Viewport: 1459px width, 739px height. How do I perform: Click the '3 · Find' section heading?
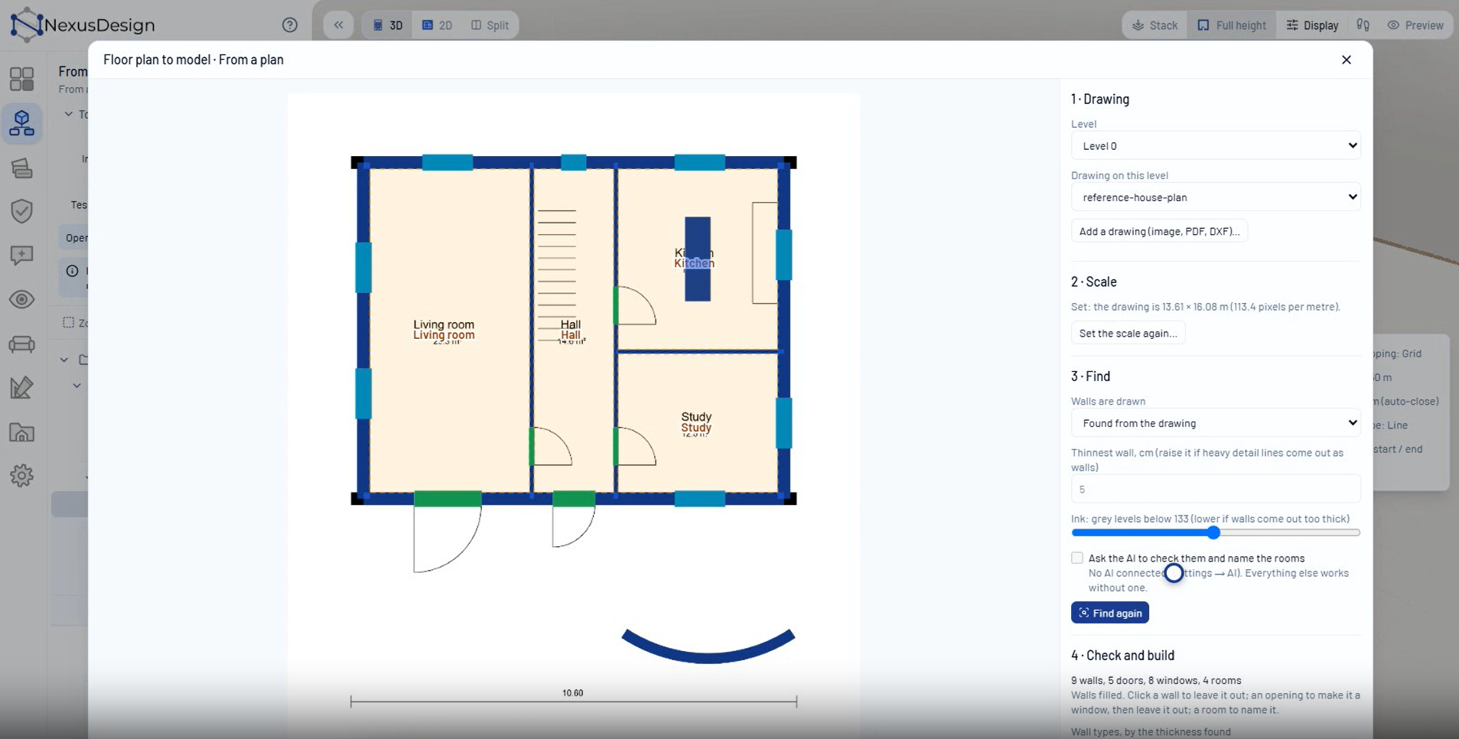point(1090,376)
